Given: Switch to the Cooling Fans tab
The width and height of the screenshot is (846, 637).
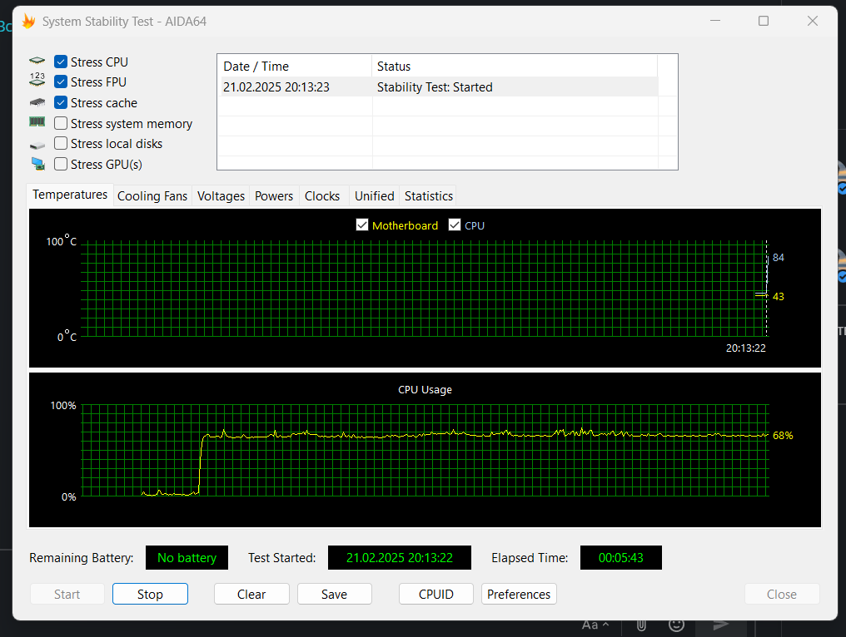Looking at the screenshot, I should 152,196.
